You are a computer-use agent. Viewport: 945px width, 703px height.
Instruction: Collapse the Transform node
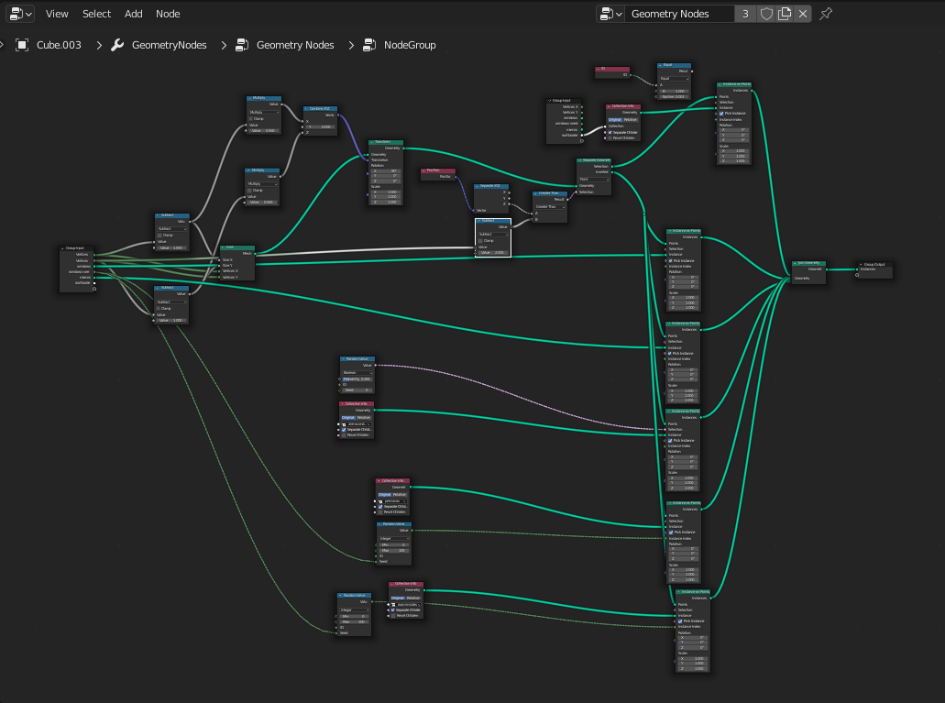tap(372, 142)
